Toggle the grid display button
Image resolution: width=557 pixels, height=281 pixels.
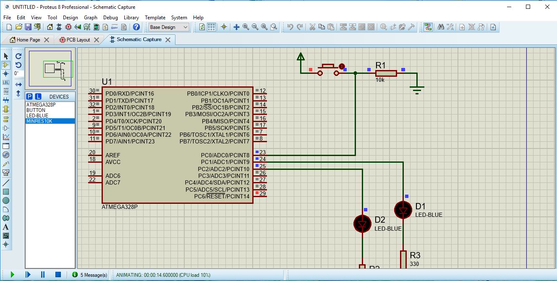pyautogui.click(x=212, y=27)
